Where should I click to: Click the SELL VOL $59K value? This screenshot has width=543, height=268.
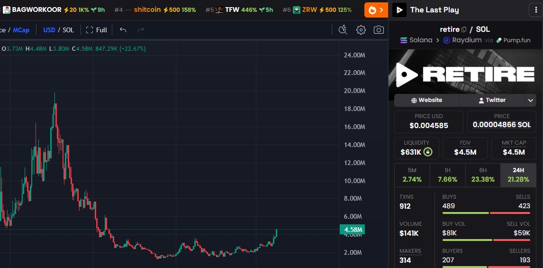click(522, 233)
